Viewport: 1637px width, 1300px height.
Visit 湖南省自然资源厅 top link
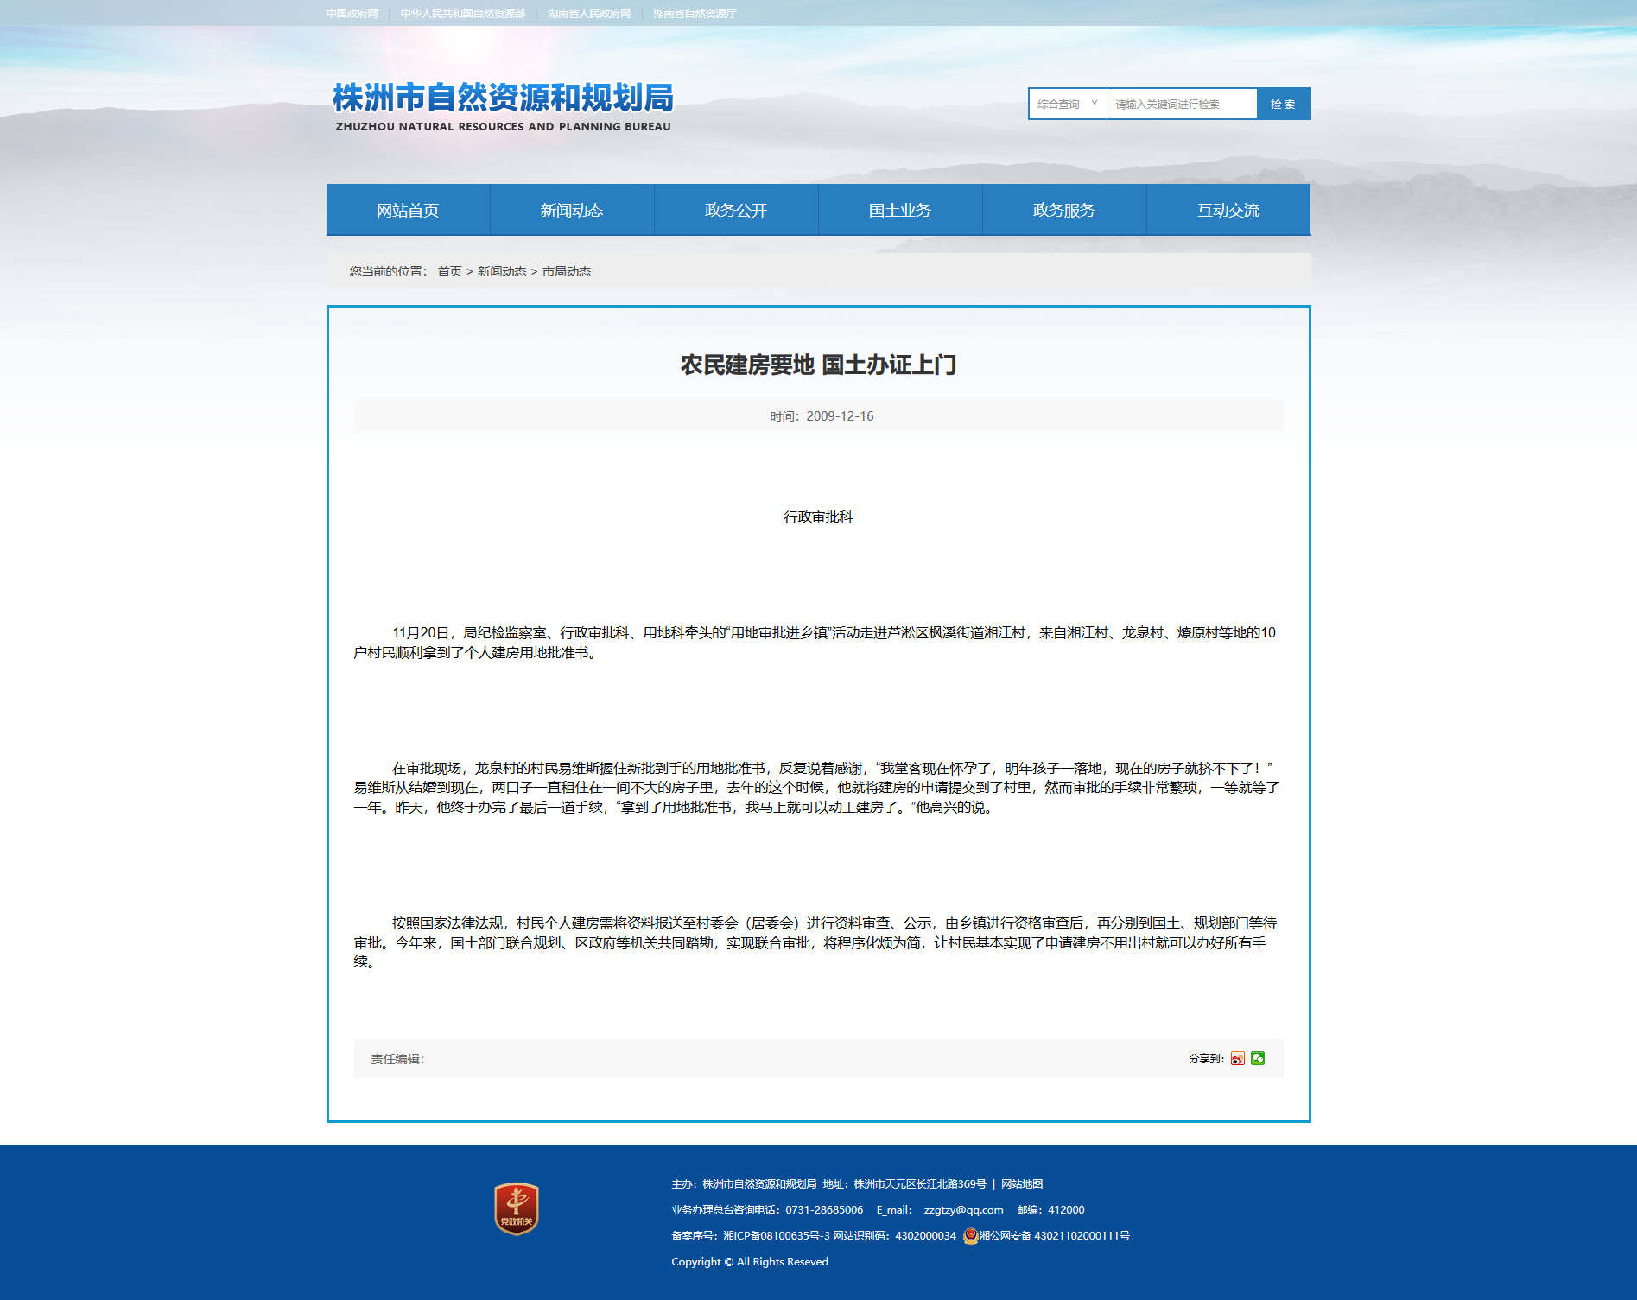tap(695, 14)
